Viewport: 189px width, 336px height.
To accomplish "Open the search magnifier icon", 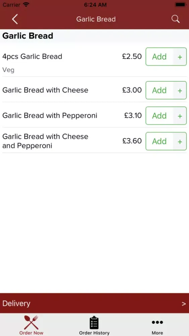I will [175, 19].
